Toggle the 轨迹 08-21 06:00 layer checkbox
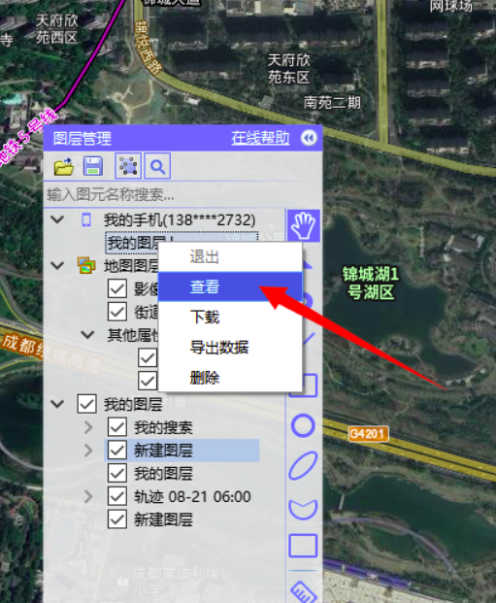The width and height of the screenshot is (496, 603). 117,496
